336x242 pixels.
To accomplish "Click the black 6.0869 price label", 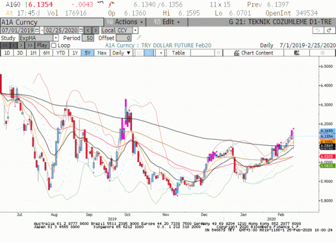I will (327, 146).
